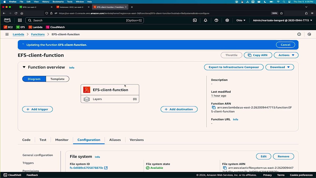The height and width of the screenshot is (178, 316).
Task: Open the info panel icon at page right
Action: tap(299, 34)
